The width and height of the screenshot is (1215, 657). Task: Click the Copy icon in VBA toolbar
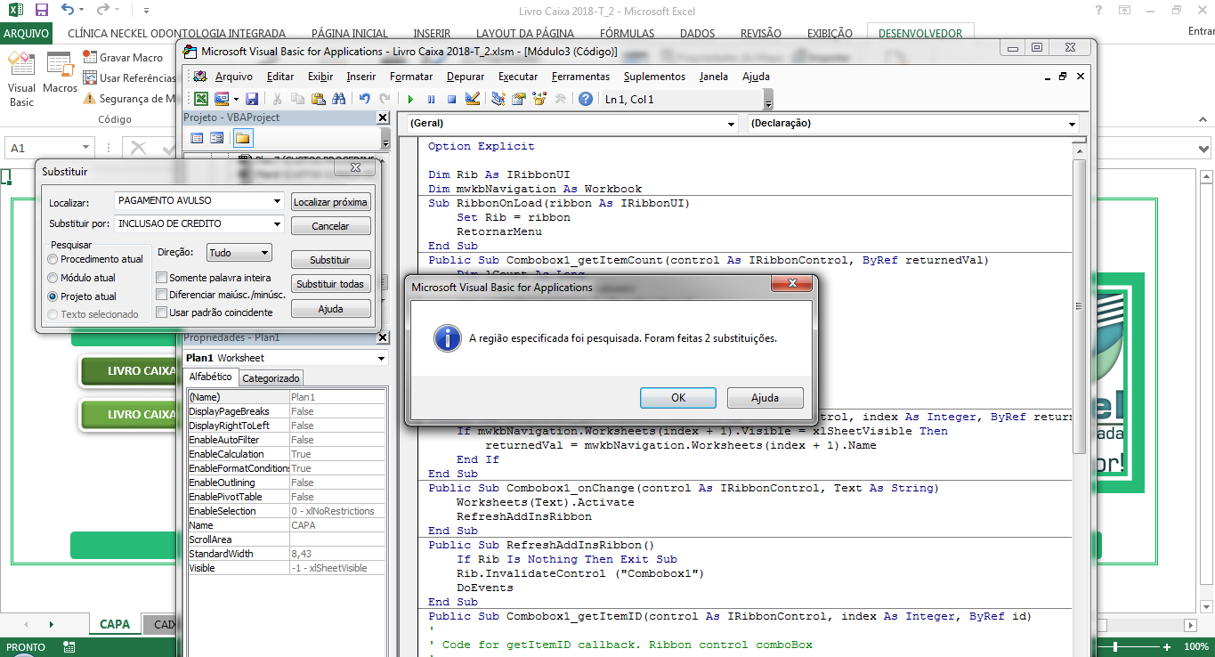pyautogui.click(x=297, y=99)
